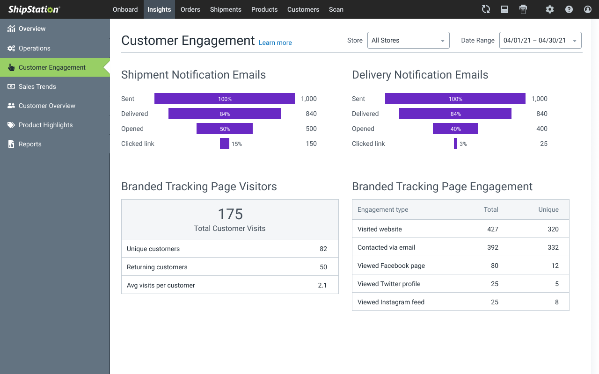
Task: Select Product Highlights in the sidebar
Action: tap(45, 125)
